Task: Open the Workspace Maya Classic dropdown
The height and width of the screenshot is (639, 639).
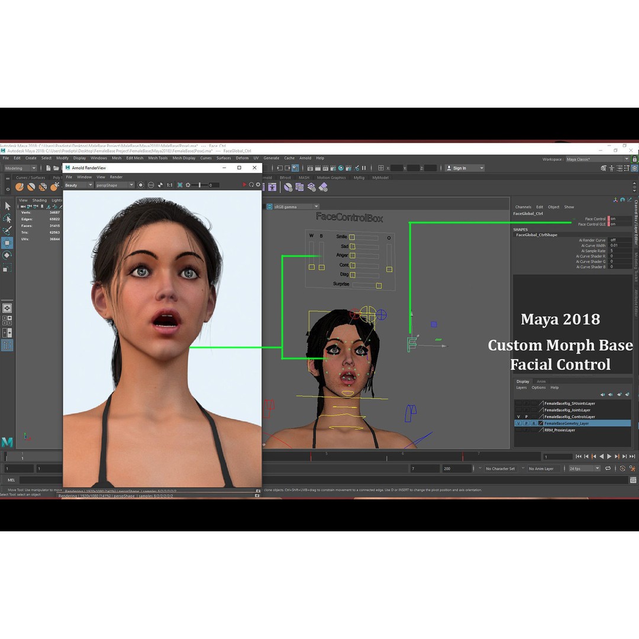Action: click(x=598, y=159)
